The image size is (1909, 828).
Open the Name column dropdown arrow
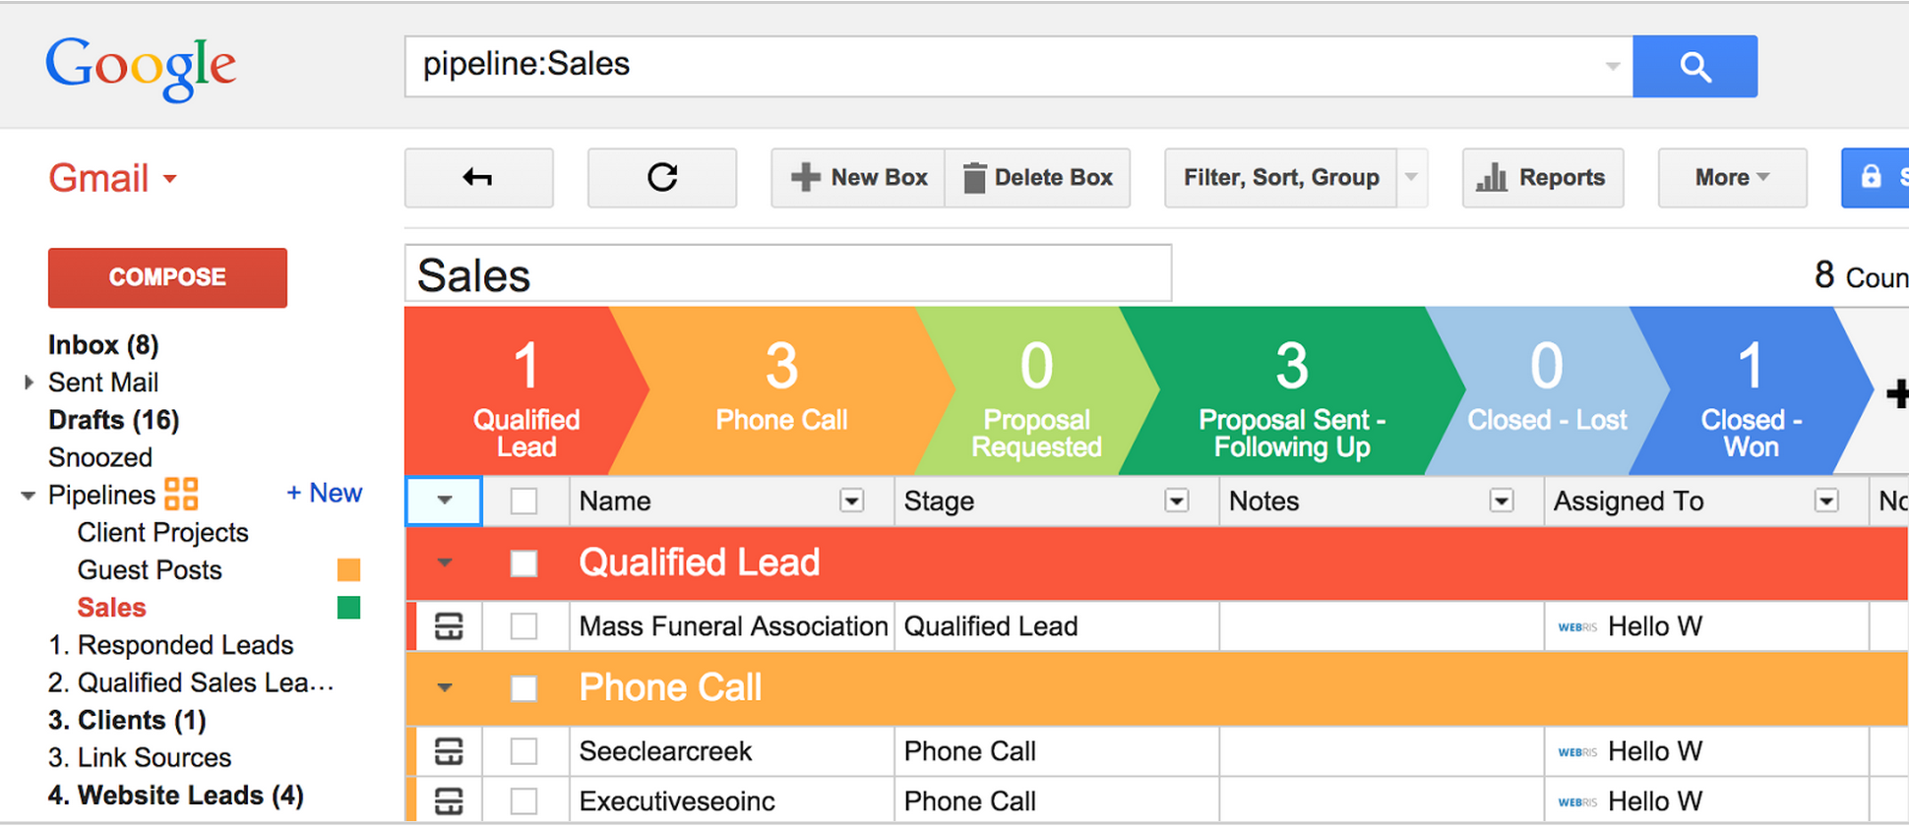[851, 502]
